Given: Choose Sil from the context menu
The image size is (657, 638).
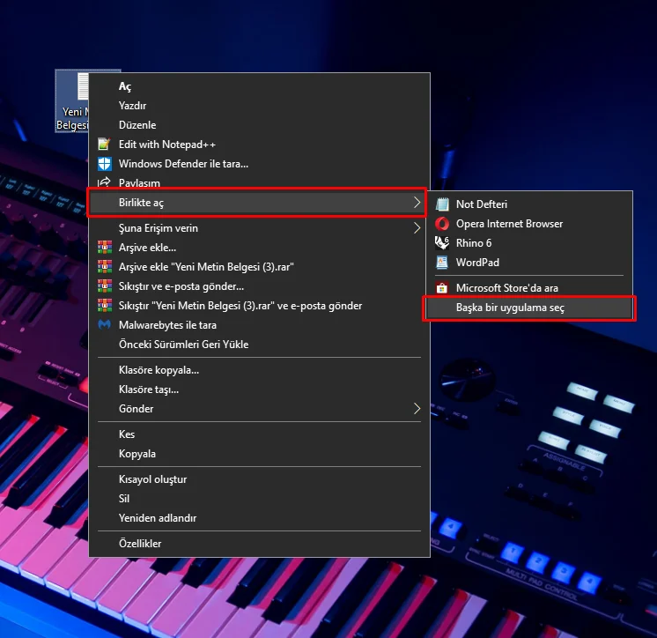Looking at the screenshot, I should pyautogui.click(x=259, y=498).
